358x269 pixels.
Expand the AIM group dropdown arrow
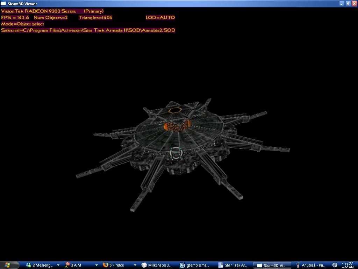[96, 265]
